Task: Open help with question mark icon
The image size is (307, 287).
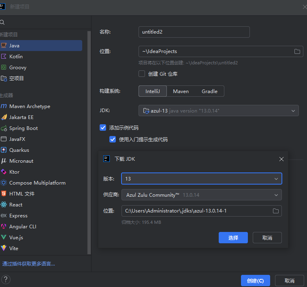Action: click(6, 279)
